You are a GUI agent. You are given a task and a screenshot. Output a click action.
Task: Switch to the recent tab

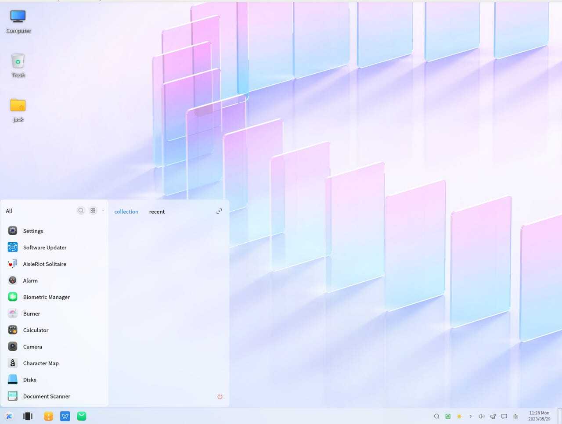157,212
